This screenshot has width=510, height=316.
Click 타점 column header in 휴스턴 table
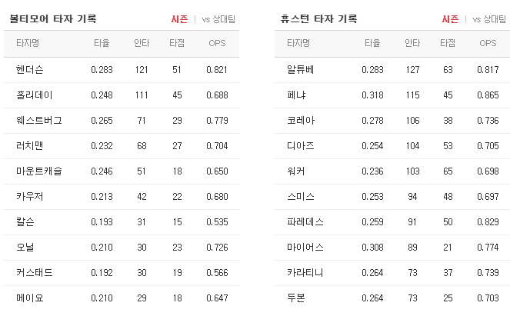click(448, 43)
